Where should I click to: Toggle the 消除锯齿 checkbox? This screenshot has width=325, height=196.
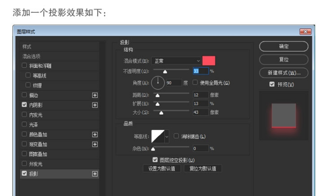tap(177, 136)
